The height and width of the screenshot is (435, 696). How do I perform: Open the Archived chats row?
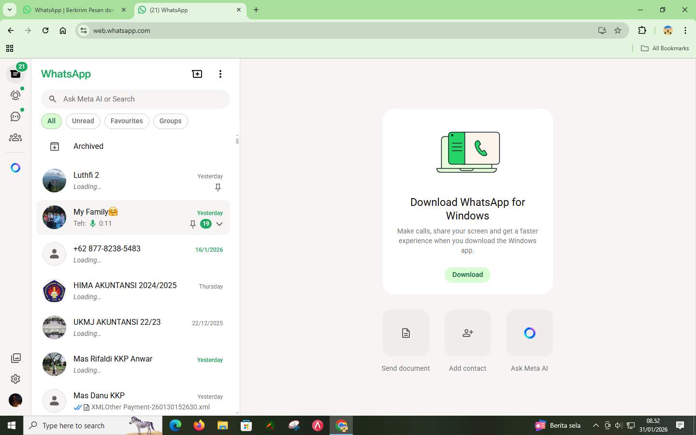[x=88, y=146]
